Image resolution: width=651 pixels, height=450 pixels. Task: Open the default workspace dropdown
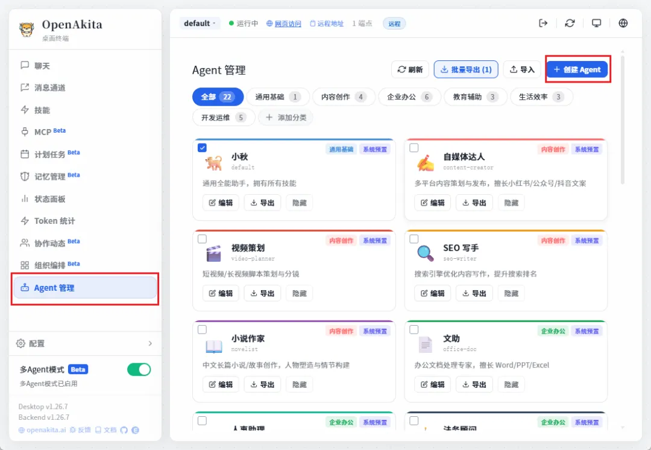(200, 24)
